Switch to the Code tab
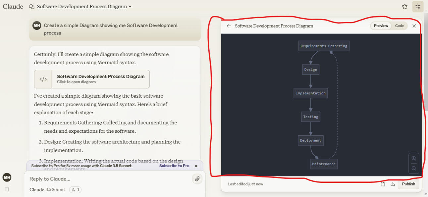 tap(400, 26)
